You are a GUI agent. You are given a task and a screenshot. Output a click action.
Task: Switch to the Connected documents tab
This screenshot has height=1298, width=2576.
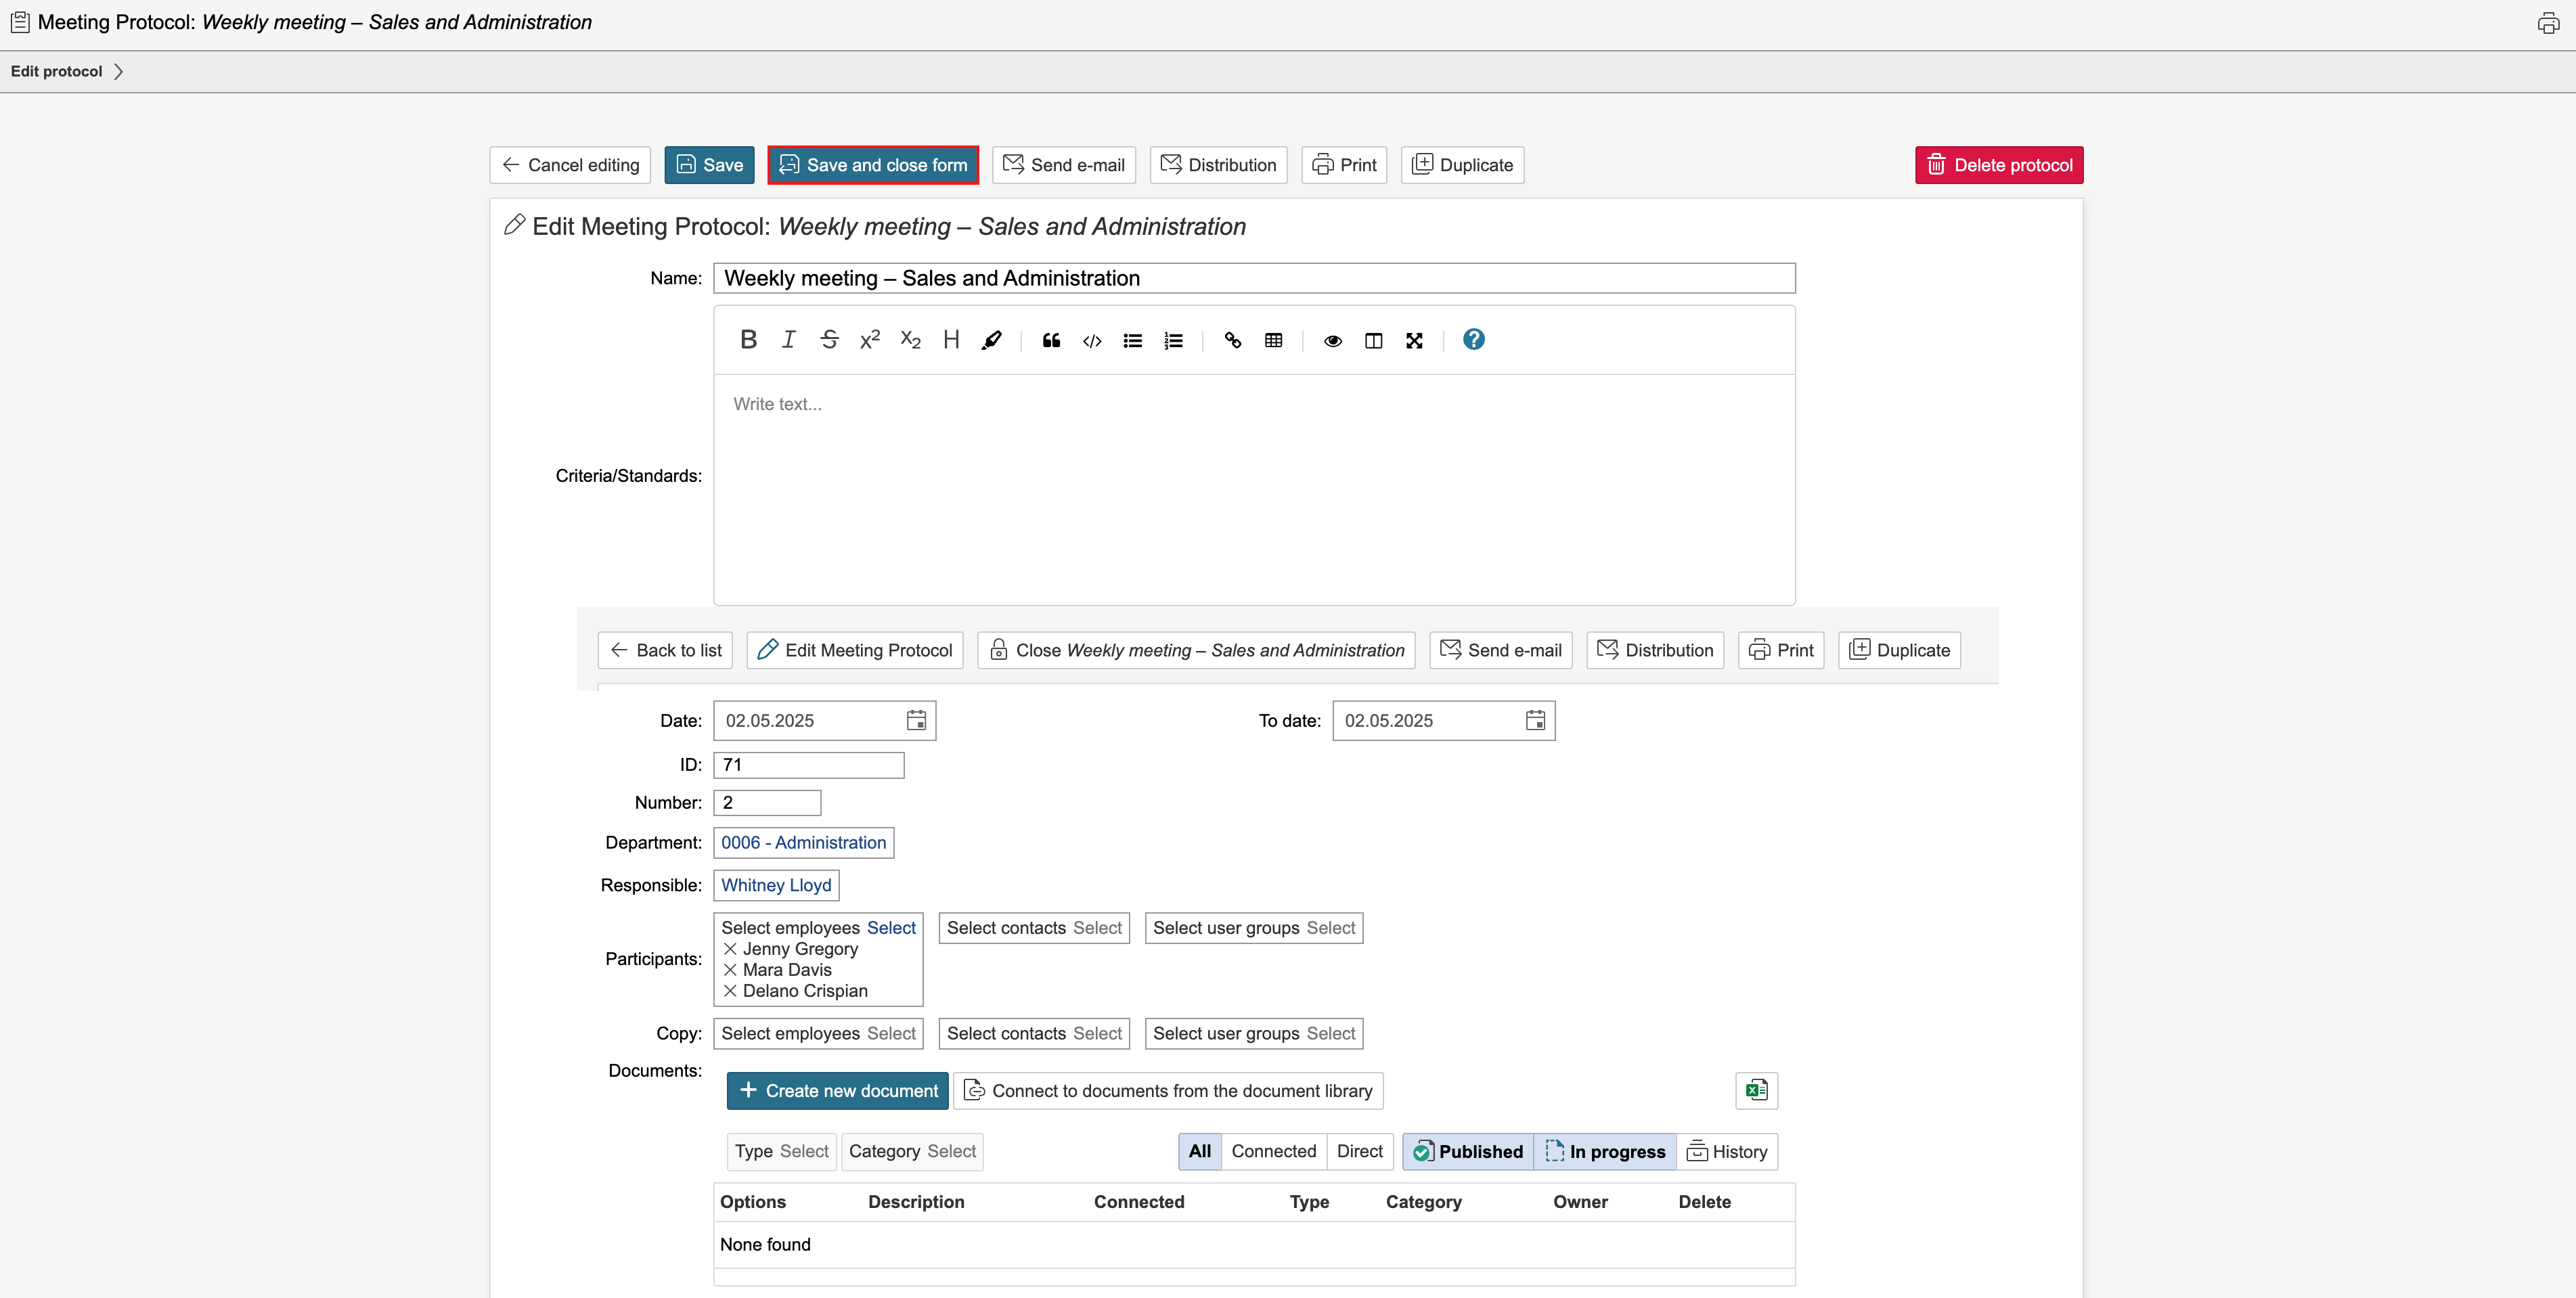click(1273, 1151)
